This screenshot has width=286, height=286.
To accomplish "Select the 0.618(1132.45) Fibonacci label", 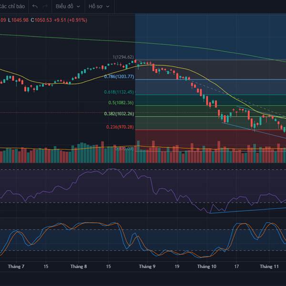I will click(119, 92).
